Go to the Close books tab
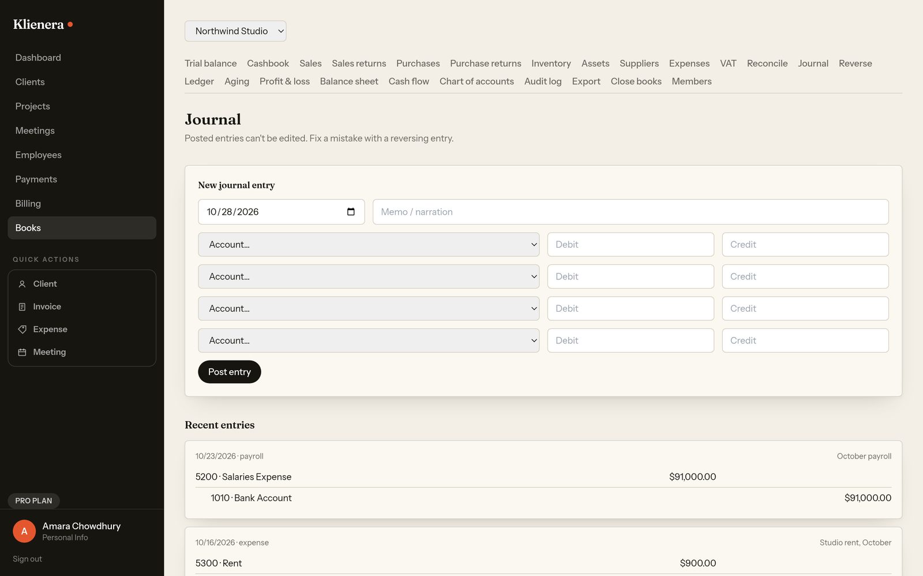Image resolution: width=923 pixels, height=576 pixels. point(636,81)
